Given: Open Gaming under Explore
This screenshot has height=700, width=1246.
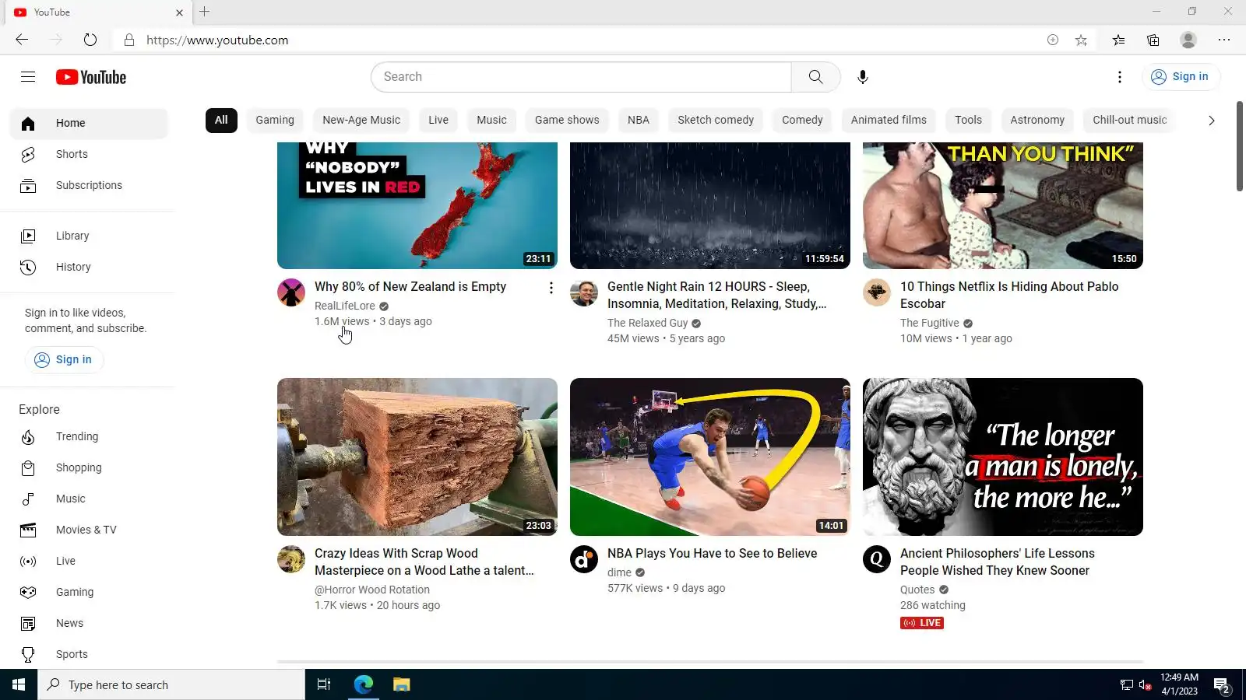Looking at the screenshot, I should [89, 592].
